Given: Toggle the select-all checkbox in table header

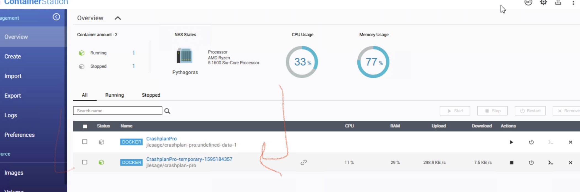Looking at the screenshot, I should (85, 126).
